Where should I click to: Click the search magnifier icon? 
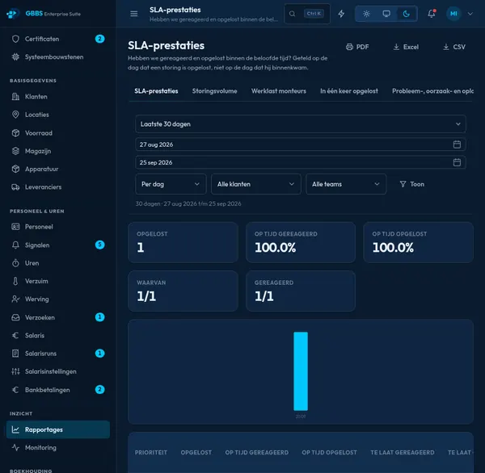292,14
